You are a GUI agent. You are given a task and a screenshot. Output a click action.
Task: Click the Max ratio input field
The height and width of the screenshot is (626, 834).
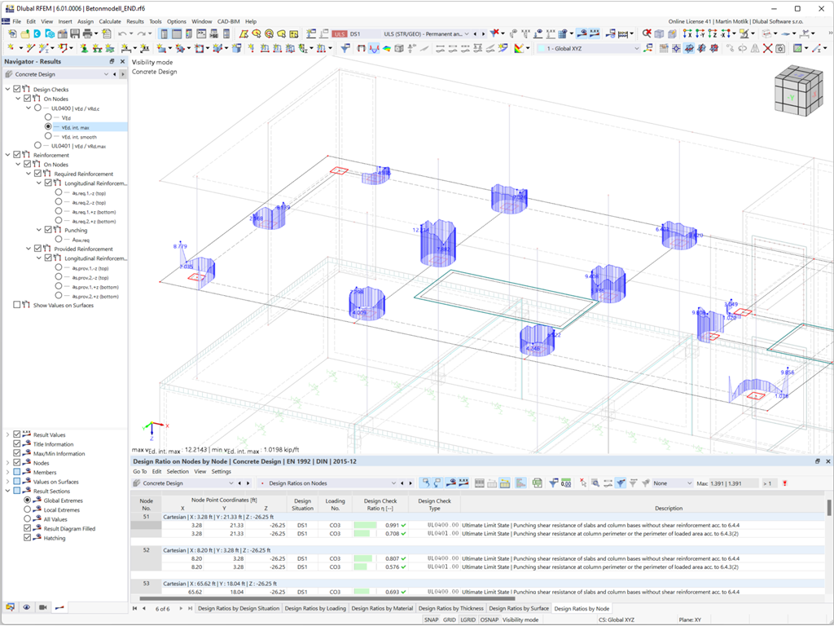pos(734,483)
